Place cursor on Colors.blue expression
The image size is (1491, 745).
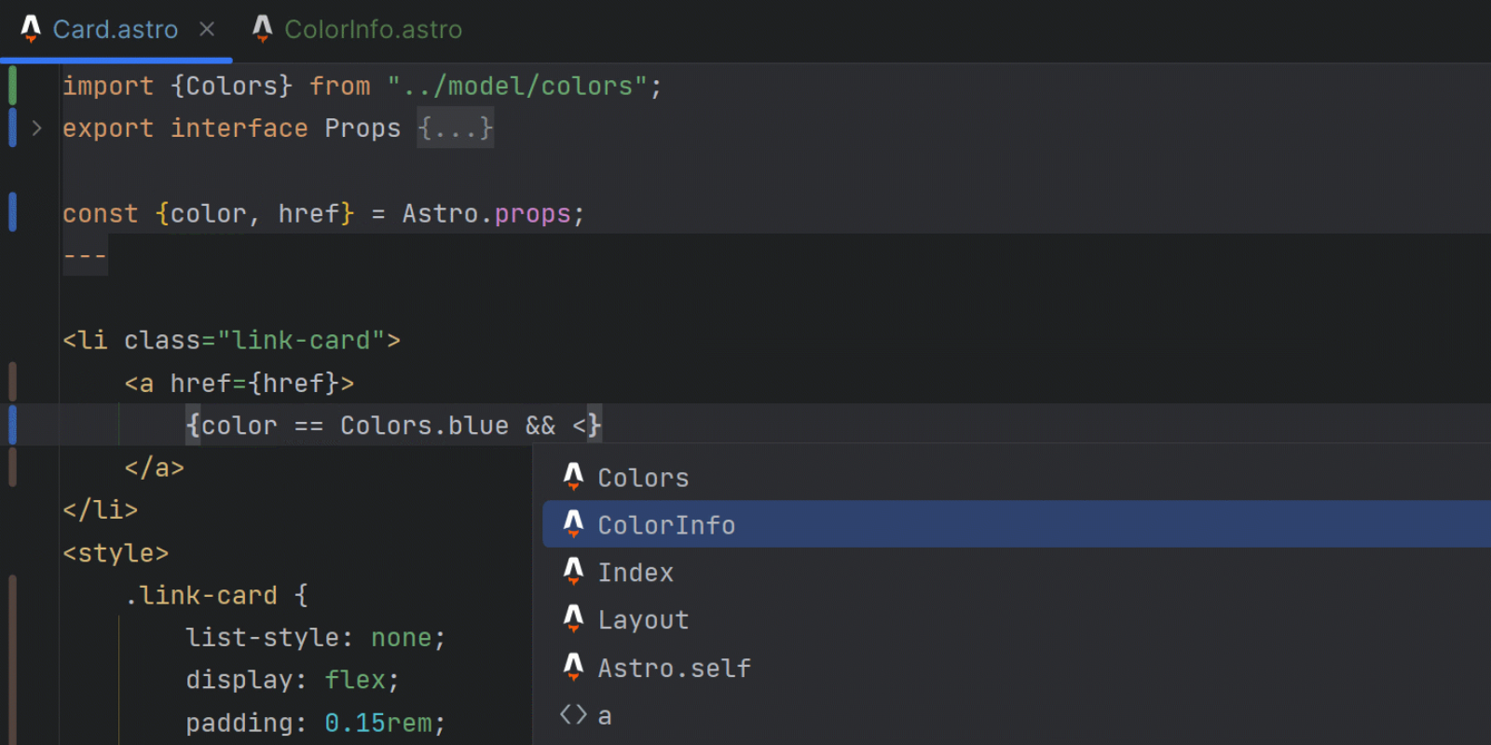424,426
